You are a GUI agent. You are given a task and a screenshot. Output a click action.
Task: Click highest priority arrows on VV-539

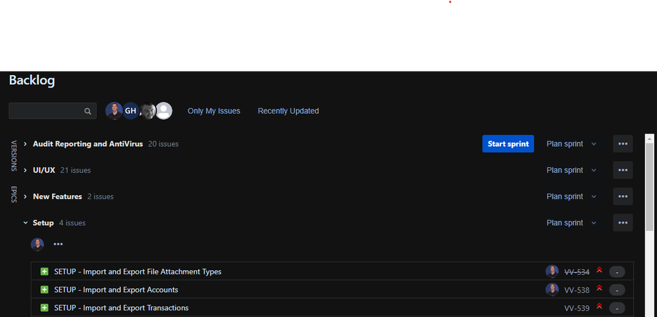click(599, 306)
